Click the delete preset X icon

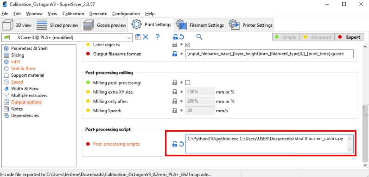coord(146,37)
